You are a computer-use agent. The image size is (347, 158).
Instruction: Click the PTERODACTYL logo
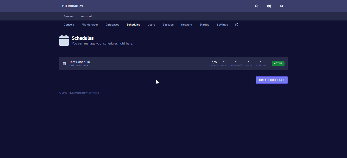[73, 6]
